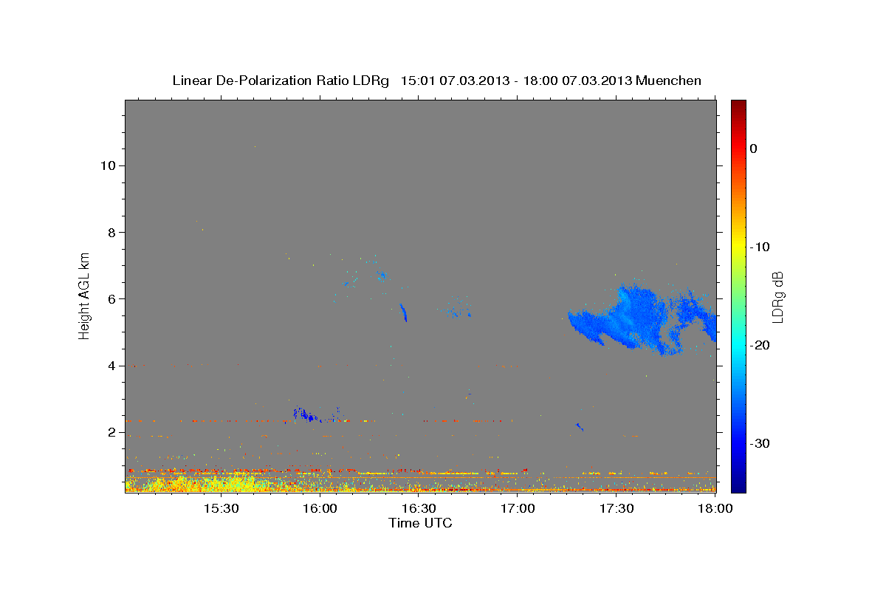Click the 16:00 time tick label
Screen dimensions: 886x591
(320, 508)
